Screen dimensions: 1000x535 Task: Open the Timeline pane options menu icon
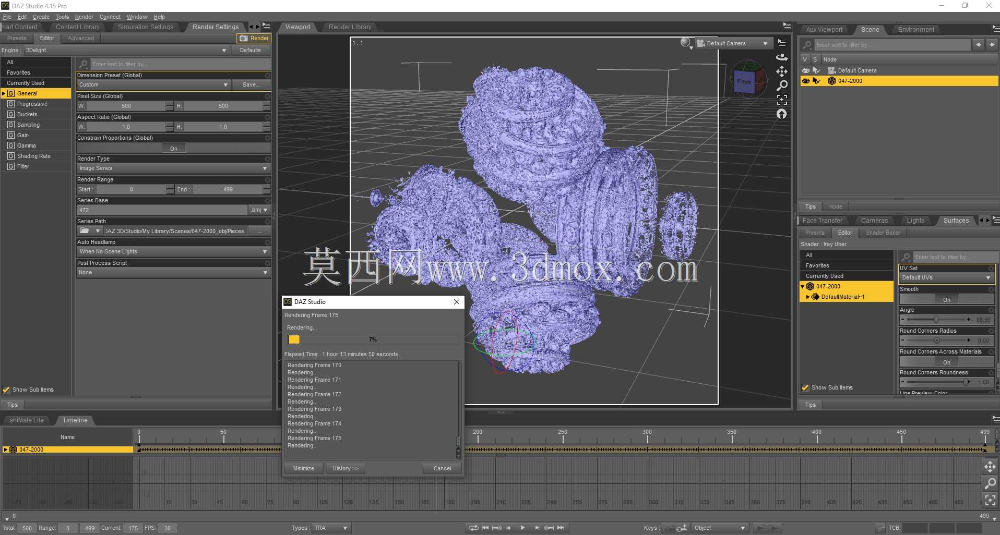996,419
